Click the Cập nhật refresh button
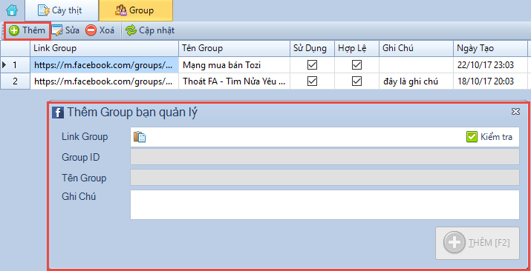This screenshot has width=531, height=271. (150, 30)
